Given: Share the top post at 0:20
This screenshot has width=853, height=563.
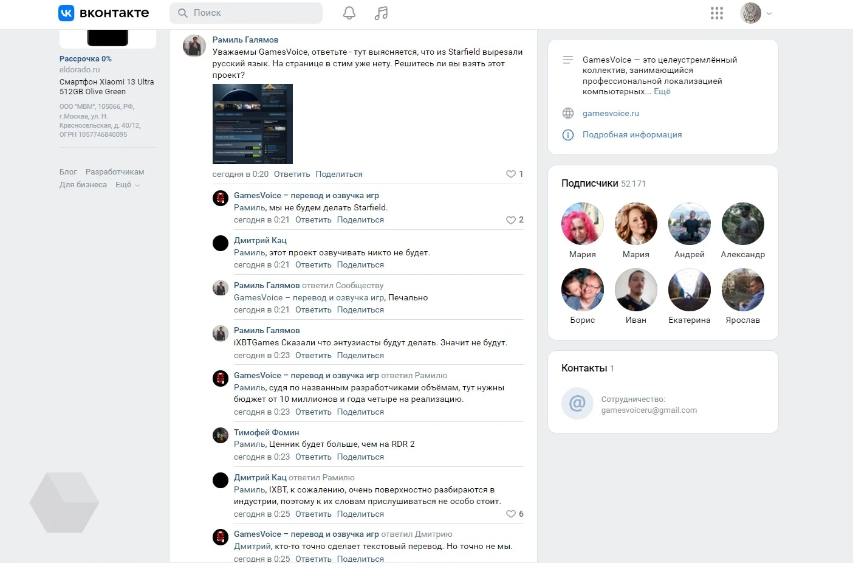Looking at the screenshot, I should (339, 174).
